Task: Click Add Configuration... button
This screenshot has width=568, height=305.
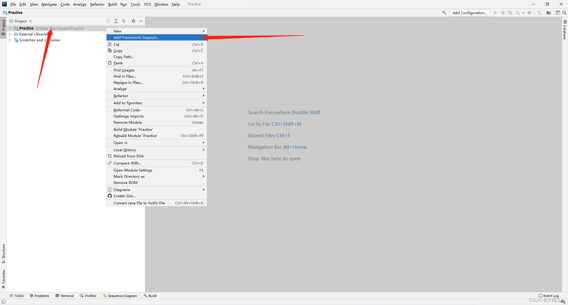Action: click(470, 13)
